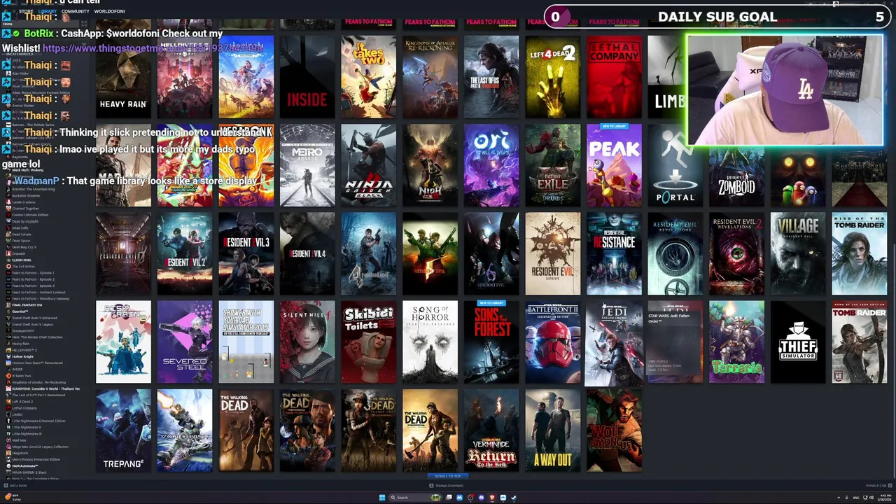Select the Helldivers 2 cover
Screen dimensions: 896x504
185,76
